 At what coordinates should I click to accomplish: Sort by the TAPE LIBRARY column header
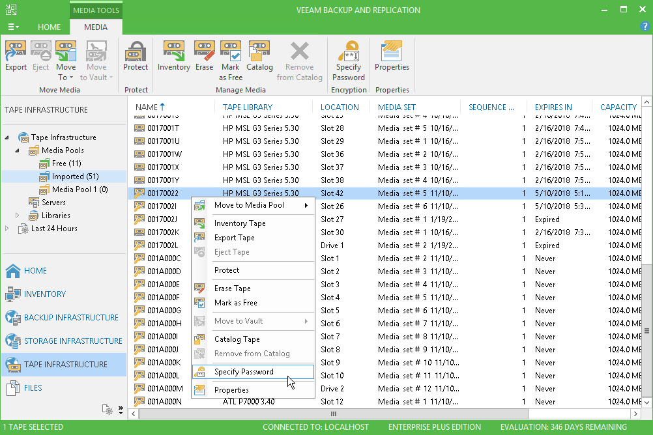tap(248, 107)
